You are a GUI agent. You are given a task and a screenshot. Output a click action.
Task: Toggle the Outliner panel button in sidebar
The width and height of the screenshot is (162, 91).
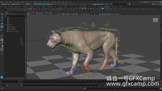[x=2, y=50]
